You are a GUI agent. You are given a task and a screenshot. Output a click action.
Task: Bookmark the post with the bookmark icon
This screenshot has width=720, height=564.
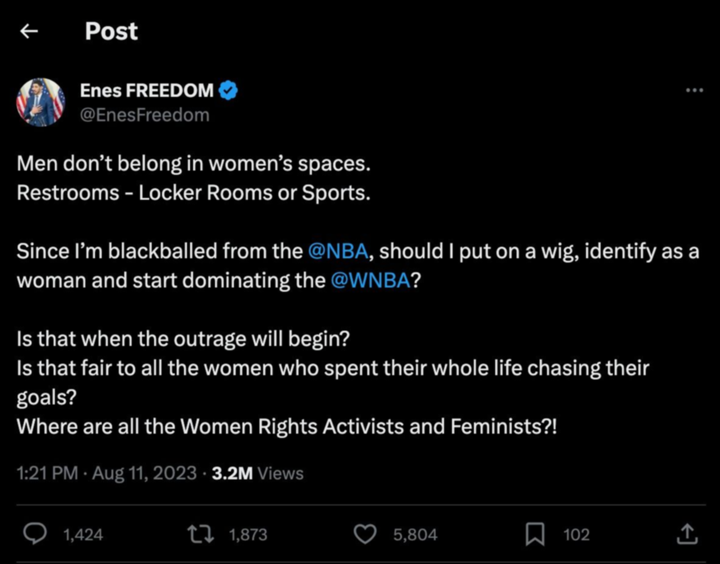pyautogui.click(x=535, y=534)
